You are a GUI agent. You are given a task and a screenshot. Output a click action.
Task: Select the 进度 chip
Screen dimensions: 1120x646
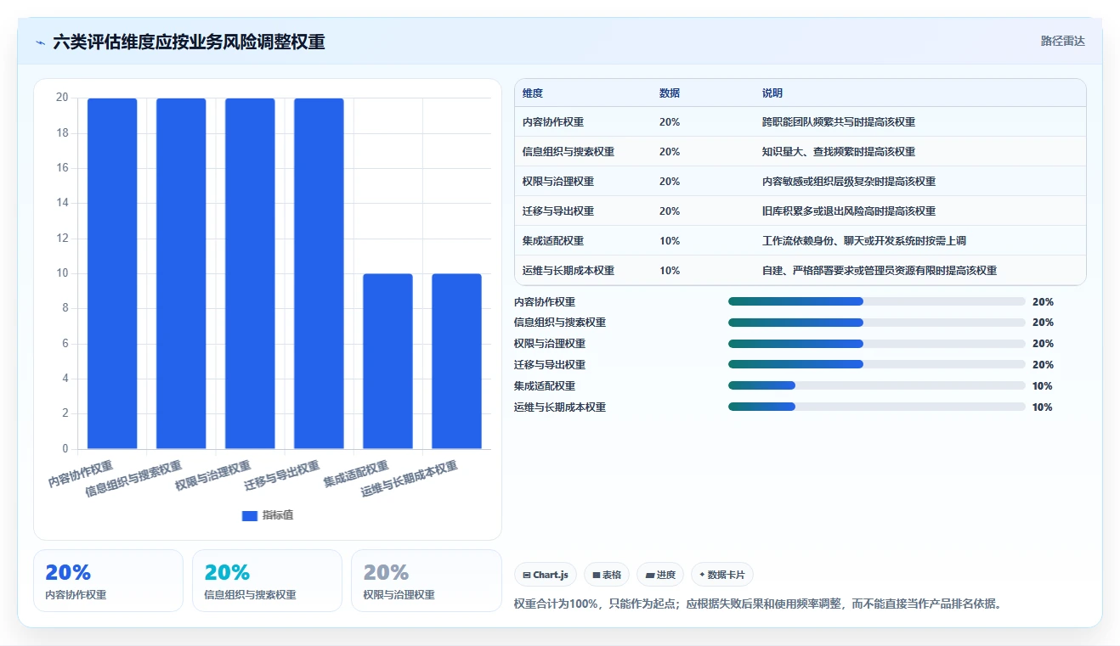click(660, 575)
